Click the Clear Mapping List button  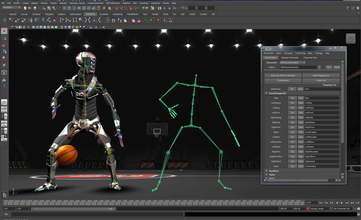tap(321, 75)
